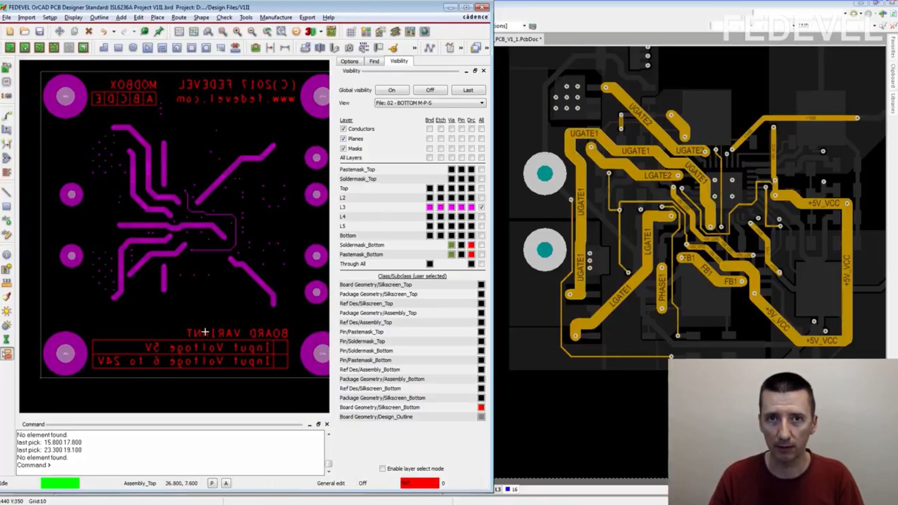Screen dimensions: 898x505
Task: Switch to the Find tab
Action: [374, 61]
